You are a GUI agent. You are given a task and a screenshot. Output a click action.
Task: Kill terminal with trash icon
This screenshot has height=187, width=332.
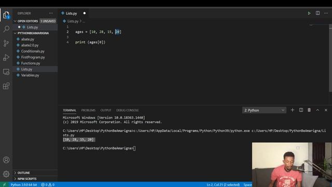click(309, 110)
